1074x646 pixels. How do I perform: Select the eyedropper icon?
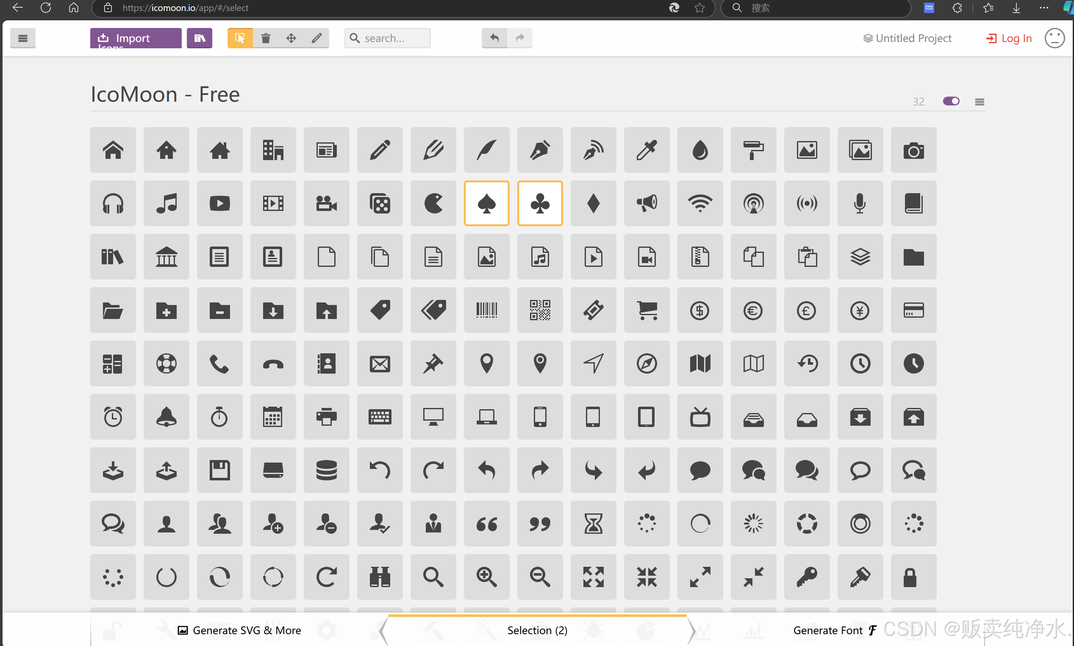pyautogui.click(x=647, y=150)
